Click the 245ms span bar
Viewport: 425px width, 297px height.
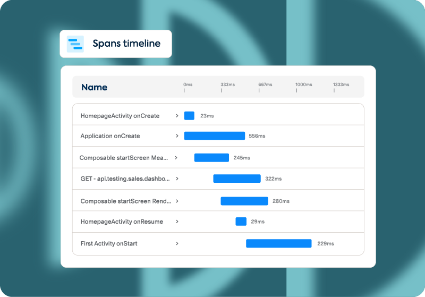pos(211,158)
